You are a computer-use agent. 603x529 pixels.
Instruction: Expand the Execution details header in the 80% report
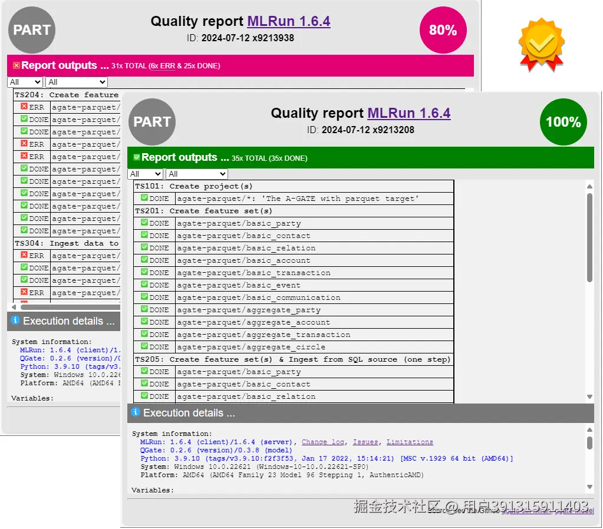coord(64,321)
